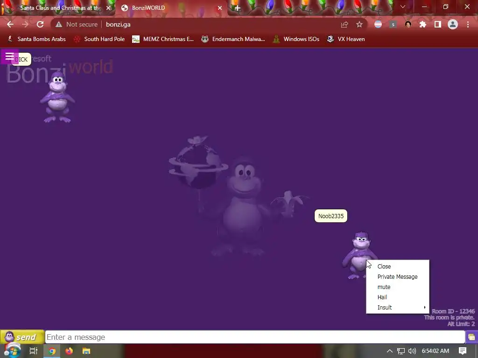
Task: Open the tab search dropdown chevron
Action: coord(403,7)
